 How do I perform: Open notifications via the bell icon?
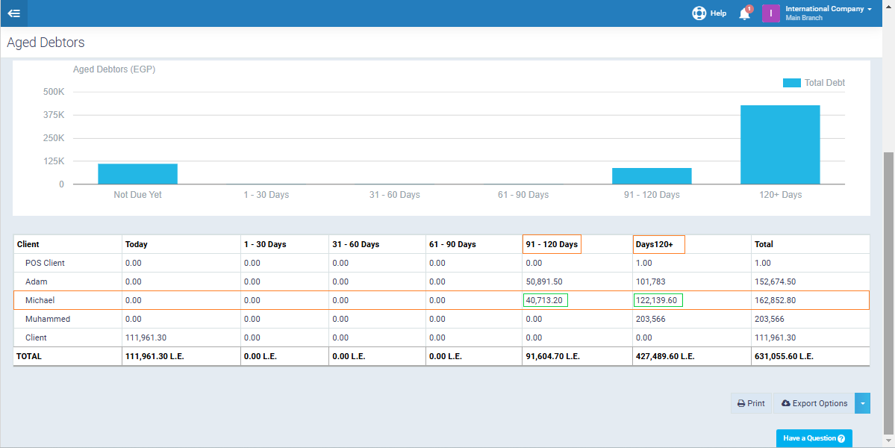click(743, 13)
